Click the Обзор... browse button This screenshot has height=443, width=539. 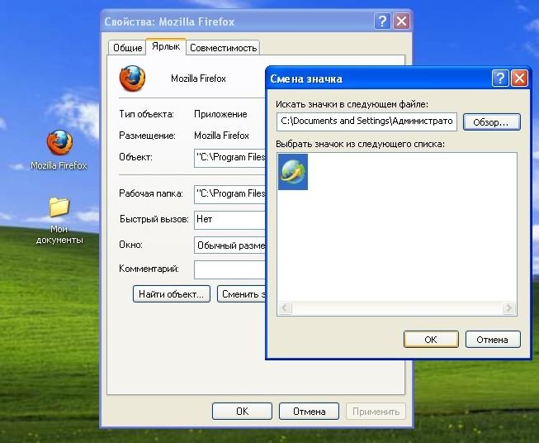[x=492, y=122]
